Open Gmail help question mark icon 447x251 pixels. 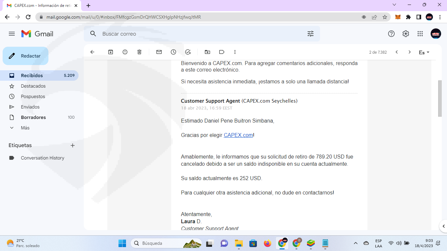coord(391,34)
